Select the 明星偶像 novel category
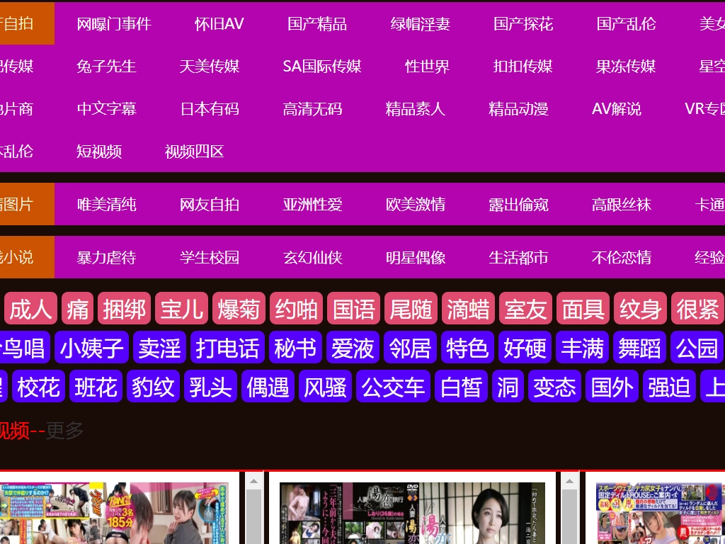725x544 pixels. pos(416,257)
